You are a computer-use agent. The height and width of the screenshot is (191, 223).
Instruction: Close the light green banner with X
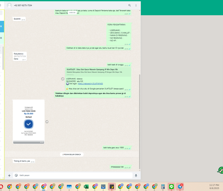click(1, 38)
